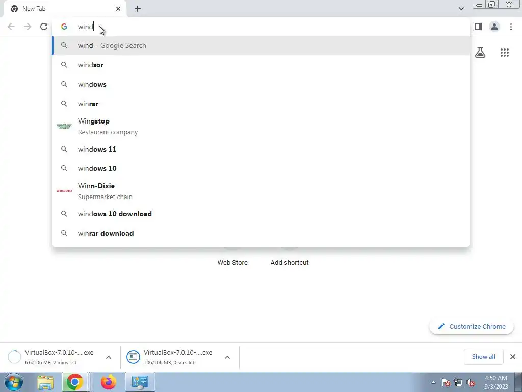522x392 pixels.
Task: Expand options for finished VirtualBox download (0 secs left)
Action: [227, 357]
